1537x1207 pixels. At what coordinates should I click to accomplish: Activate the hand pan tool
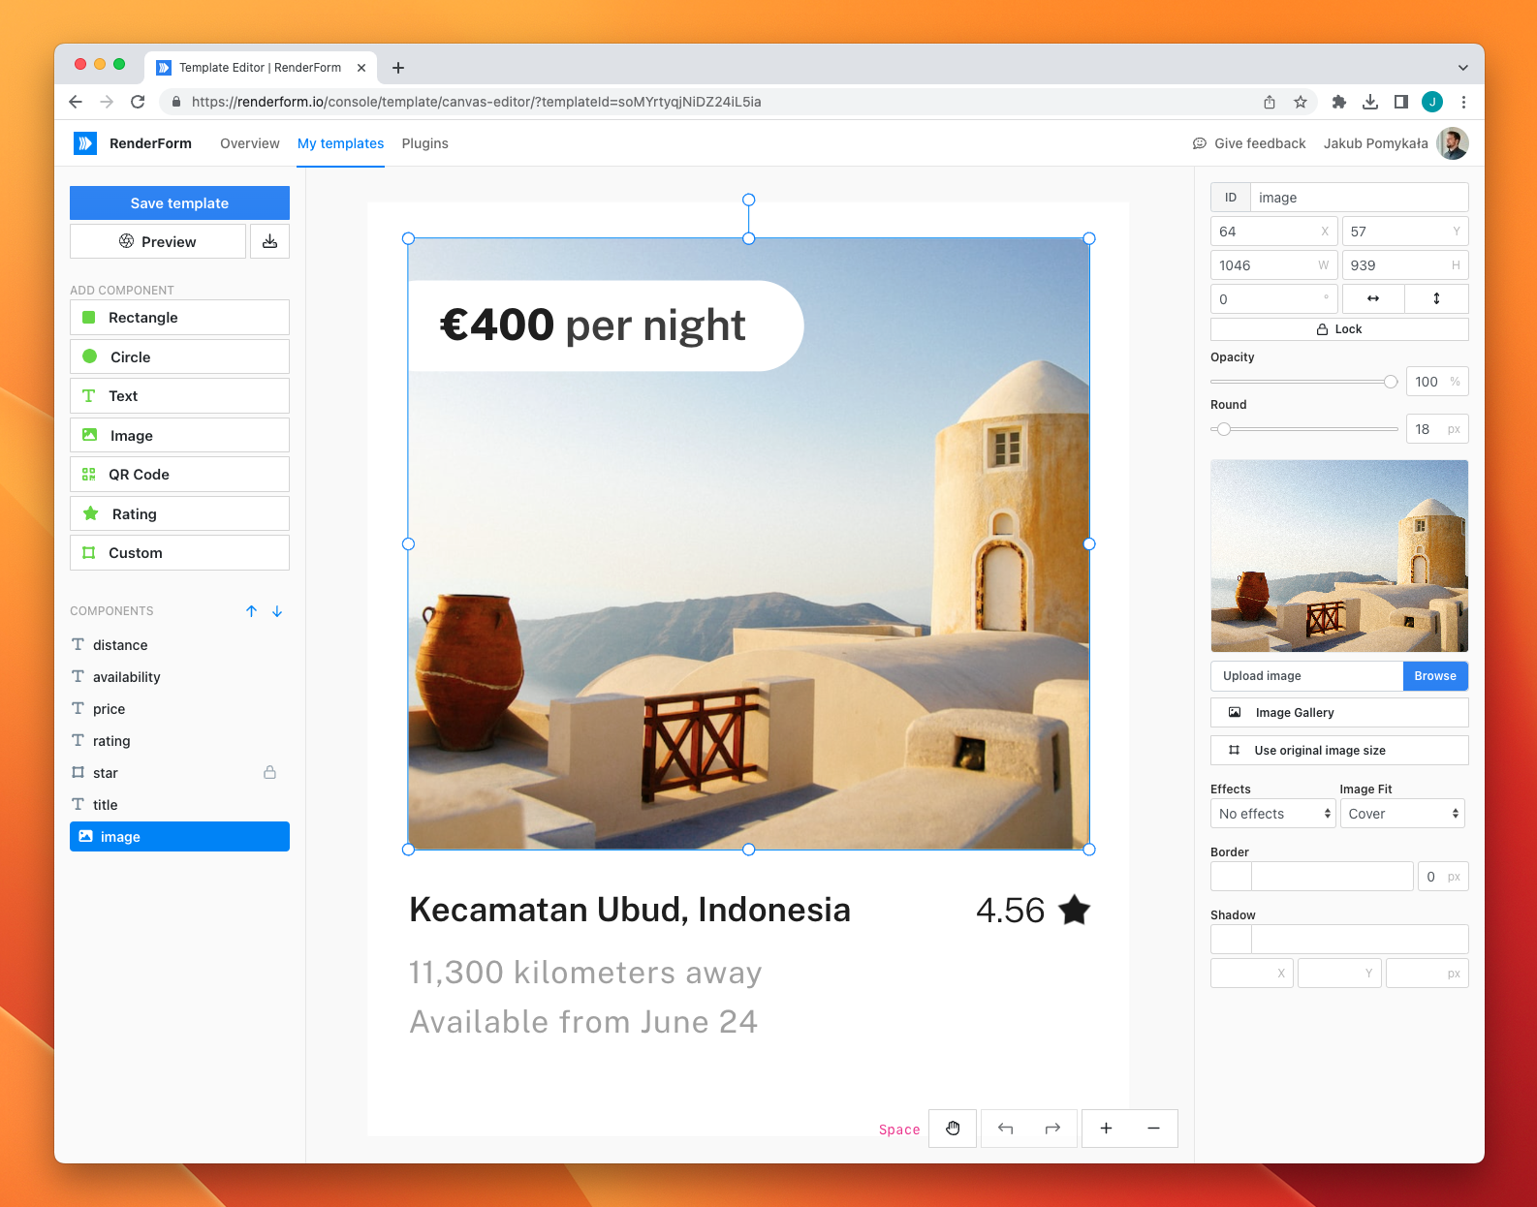pos(953,1129)
